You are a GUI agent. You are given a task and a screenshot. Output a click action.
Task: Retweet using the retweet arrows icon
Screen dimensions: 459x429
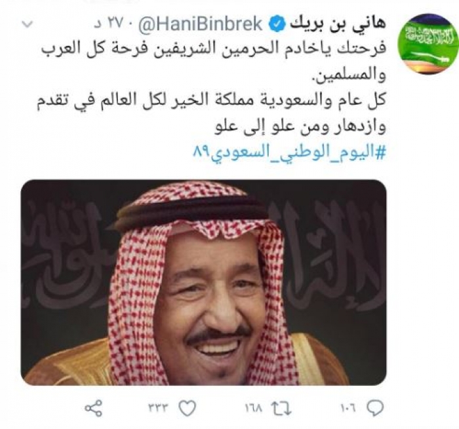pos(281,408)
